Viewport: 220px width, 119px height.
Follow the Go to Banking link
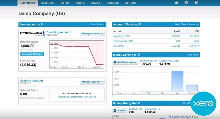[x=98, y=24]
